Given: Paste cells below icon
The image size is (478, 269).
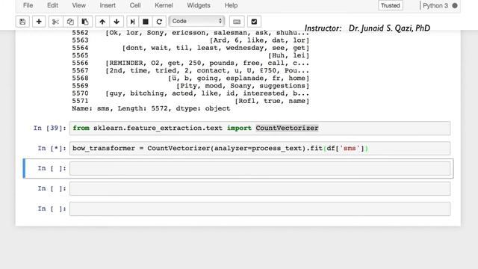Looking at the screenshot, I should pyautogui.click(x=85, y=22).
